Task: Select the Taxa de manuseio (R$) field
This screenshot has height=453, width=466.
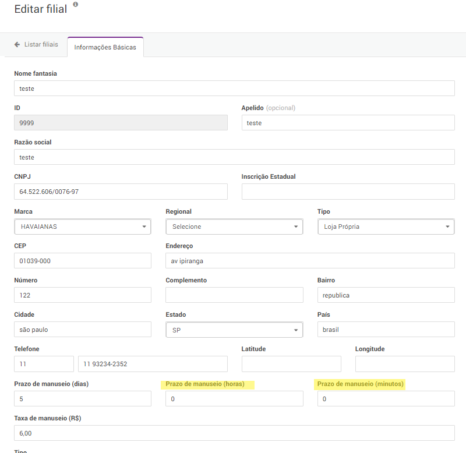Action: pyautogui.click(x=234, y=433)
